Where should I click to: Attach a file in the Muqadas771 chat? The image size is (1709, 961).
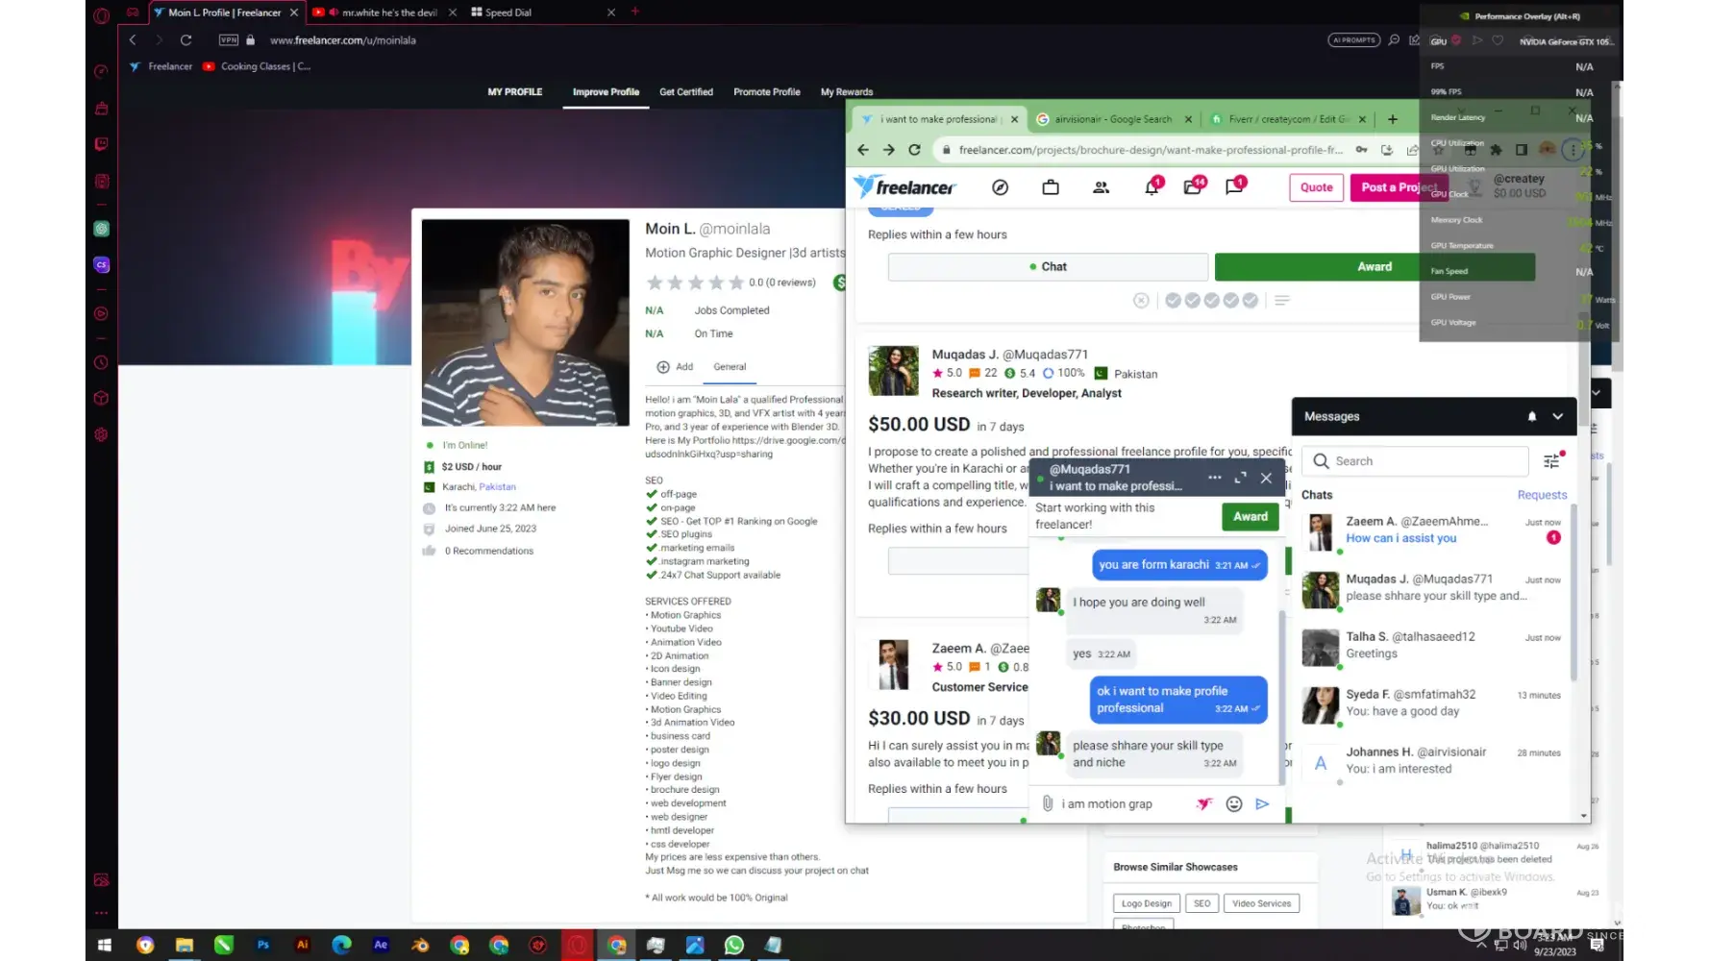point(1048,803)
